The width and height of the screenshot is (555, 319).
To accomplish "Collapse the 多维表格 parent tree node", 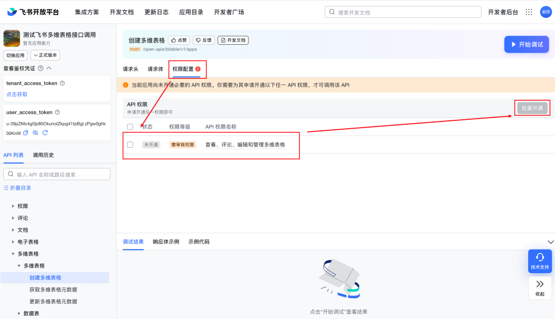I will pyautogui.click(x=13, y=254).
